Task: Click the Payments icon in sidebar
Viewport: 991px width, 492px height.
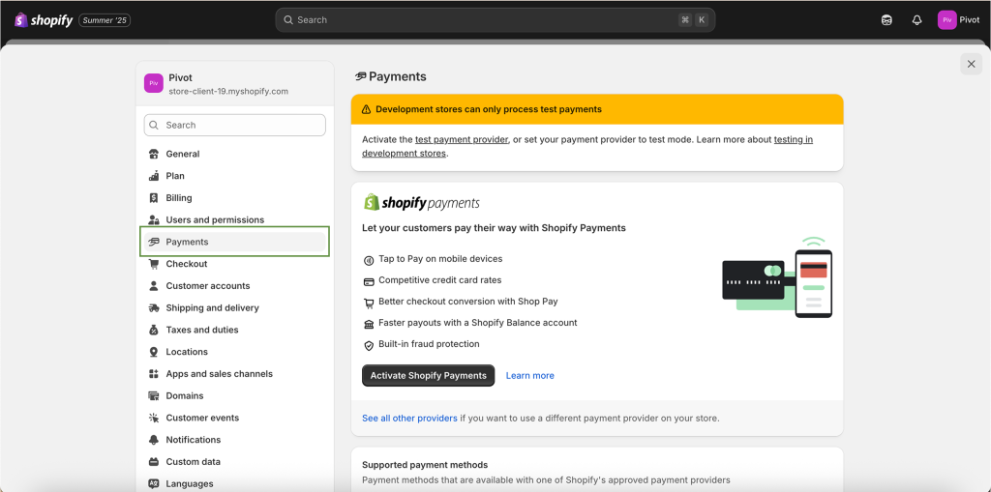Action: tap(154, 242)
